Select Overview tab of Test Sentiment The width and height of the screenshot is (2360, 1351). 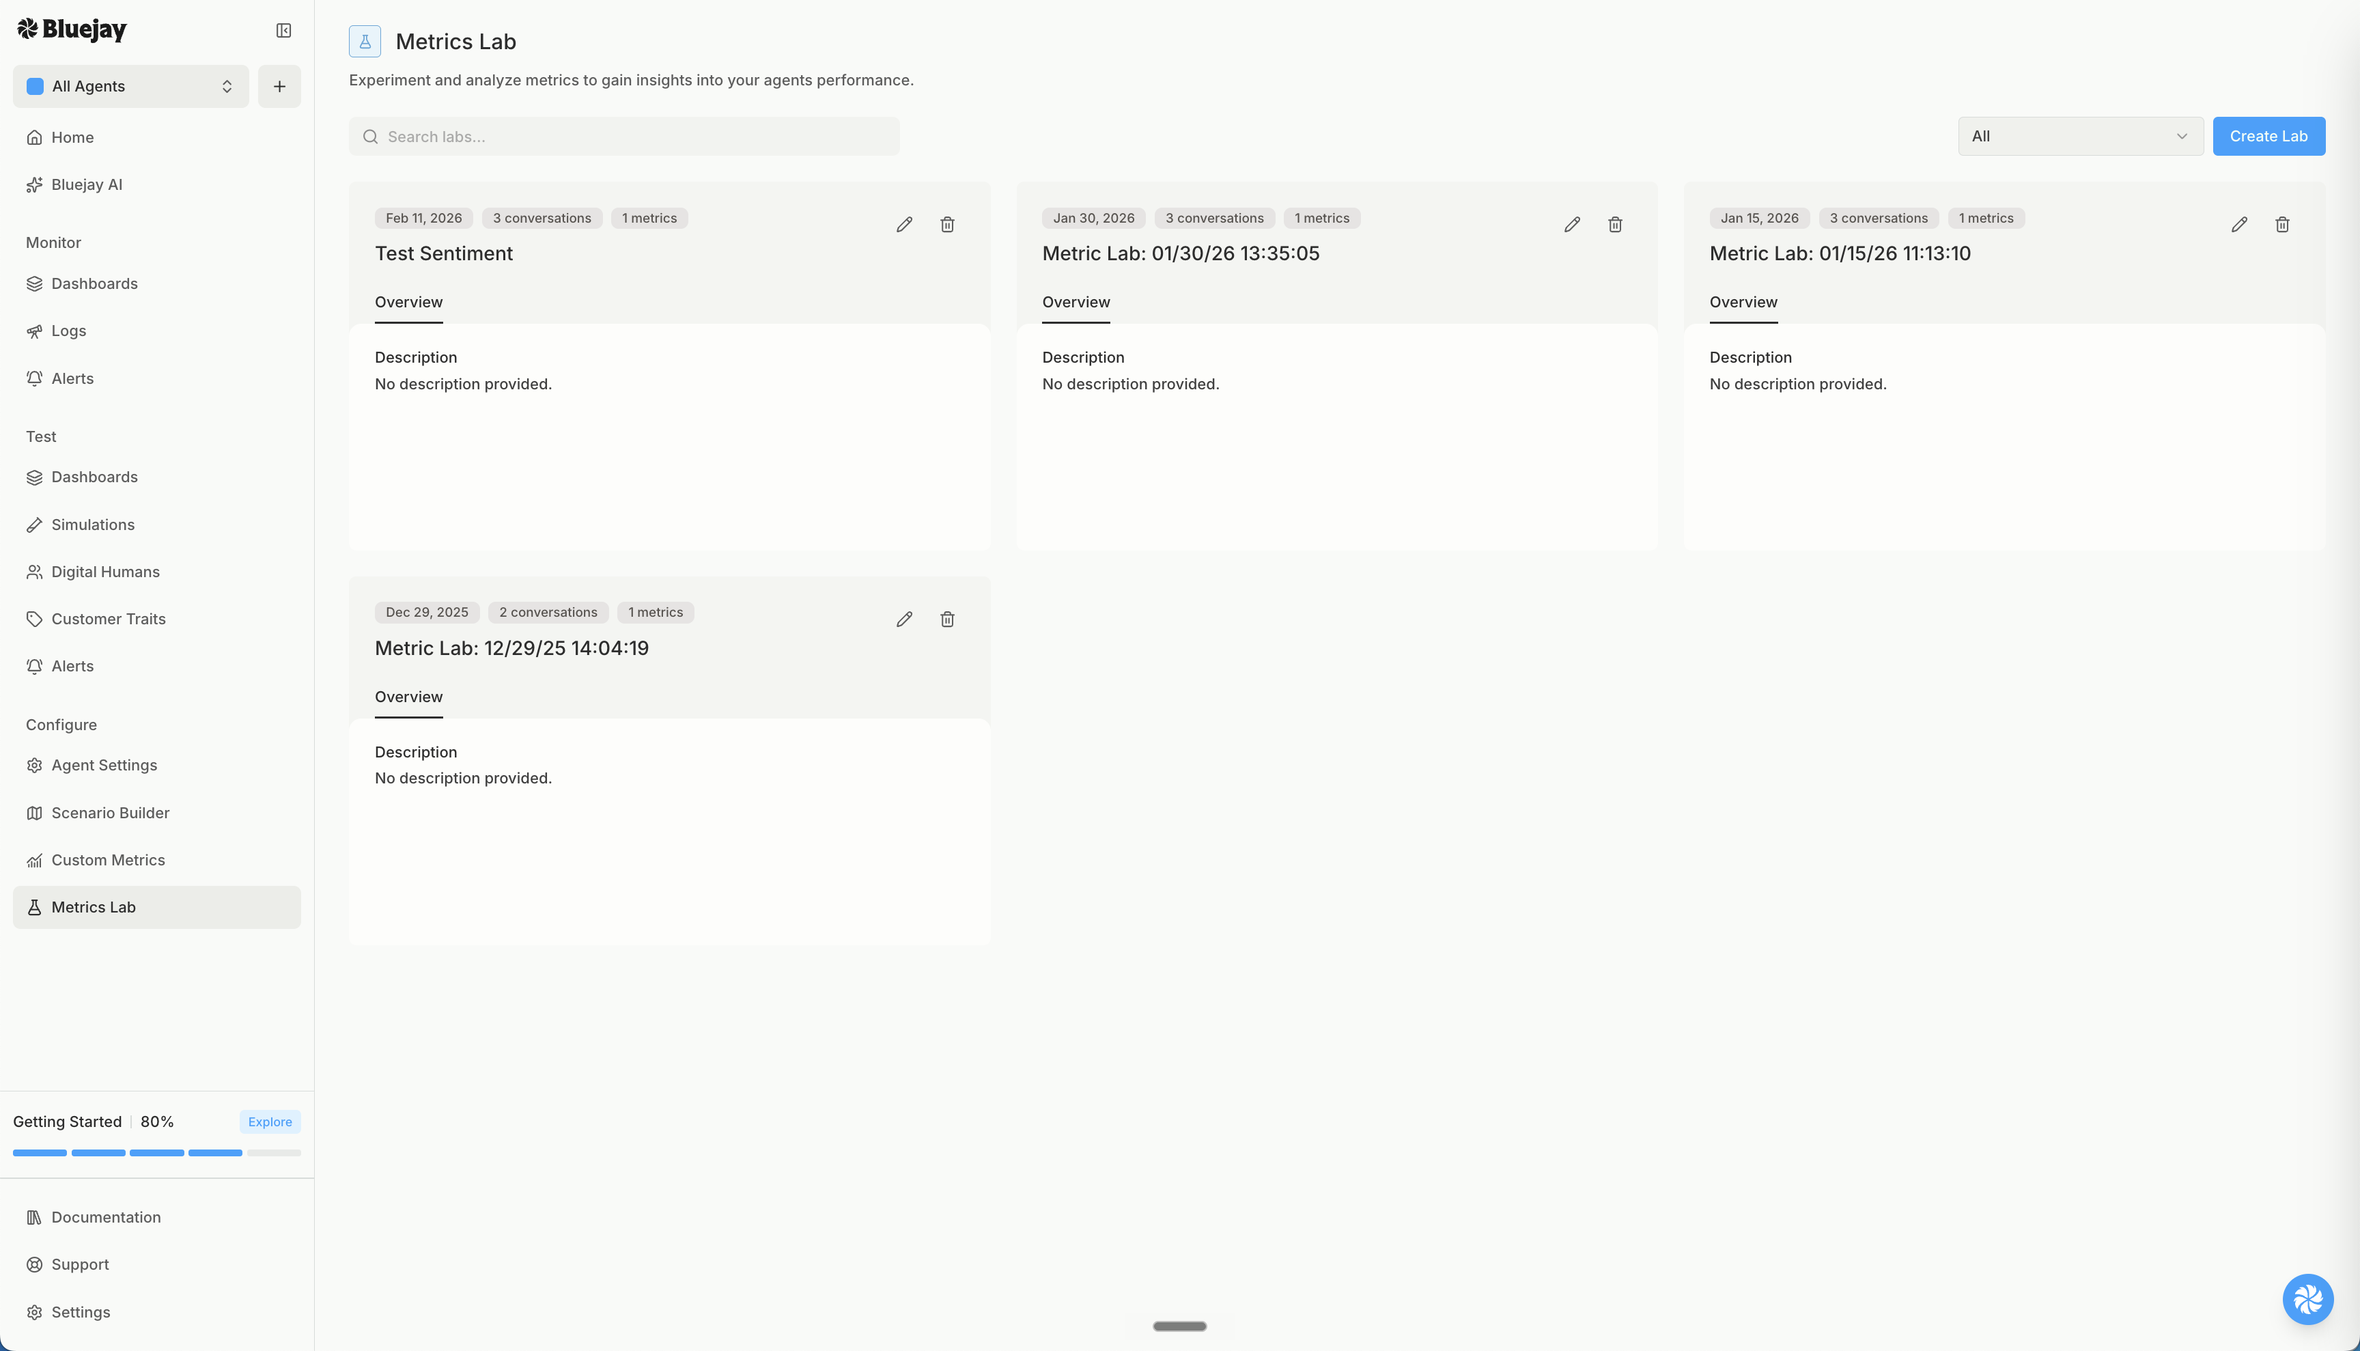coord(408,303)
